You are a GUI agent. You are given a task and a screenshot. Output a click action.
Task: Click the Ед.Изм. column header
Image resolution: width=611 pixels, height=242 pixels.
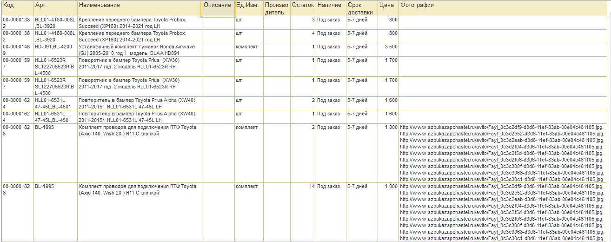click(248, 8)
